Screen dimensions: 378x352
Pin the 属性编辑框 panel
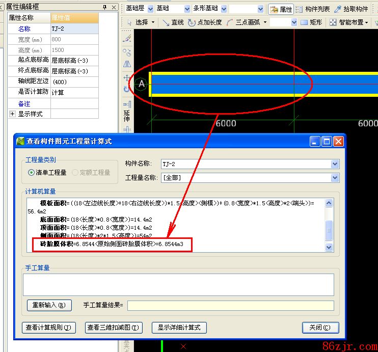[105, 7]
